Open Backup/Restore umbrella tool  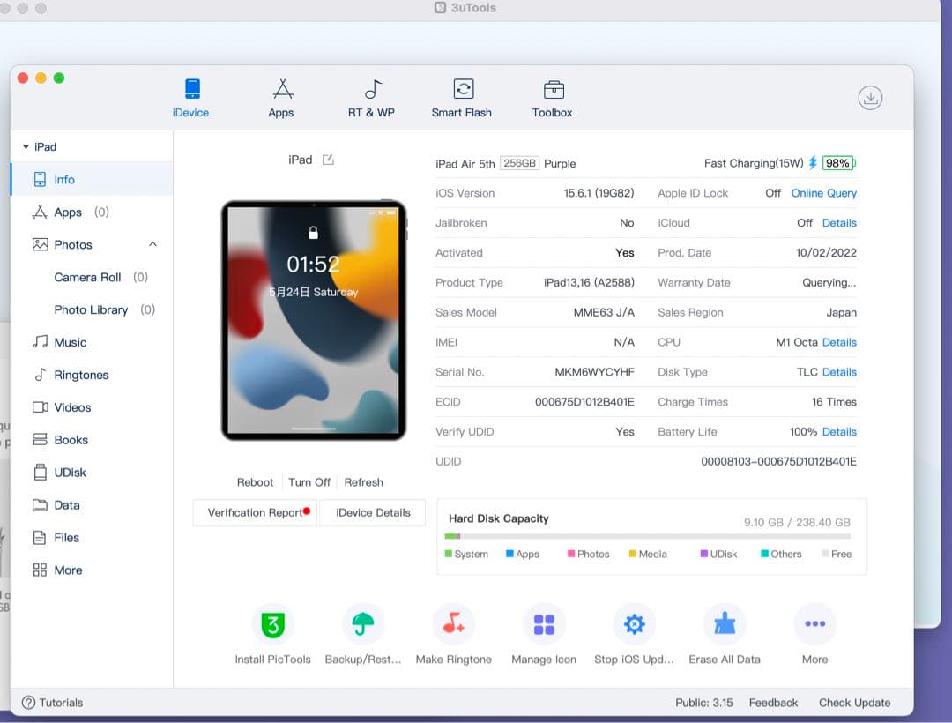(x=363, y=635)
